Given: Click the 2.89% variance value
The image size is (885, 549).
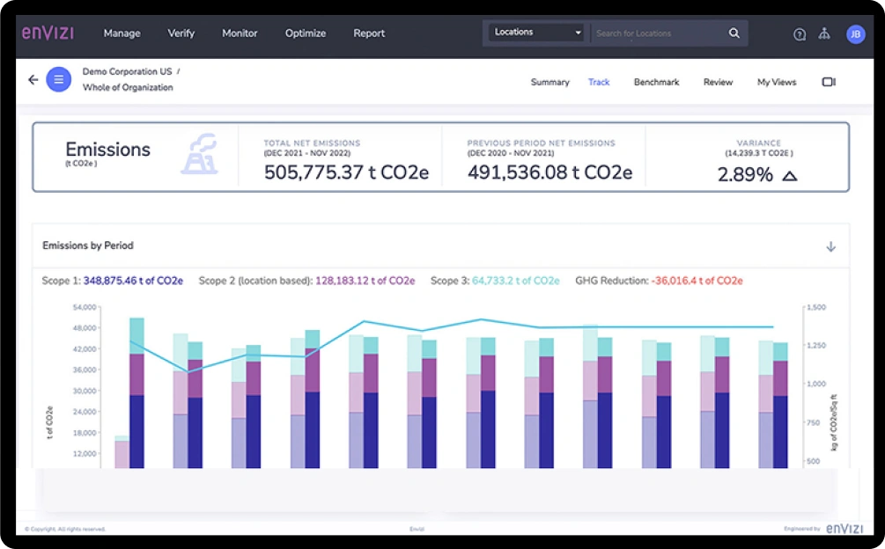Looking at the screenshot, I should click(x=745, y=175).
